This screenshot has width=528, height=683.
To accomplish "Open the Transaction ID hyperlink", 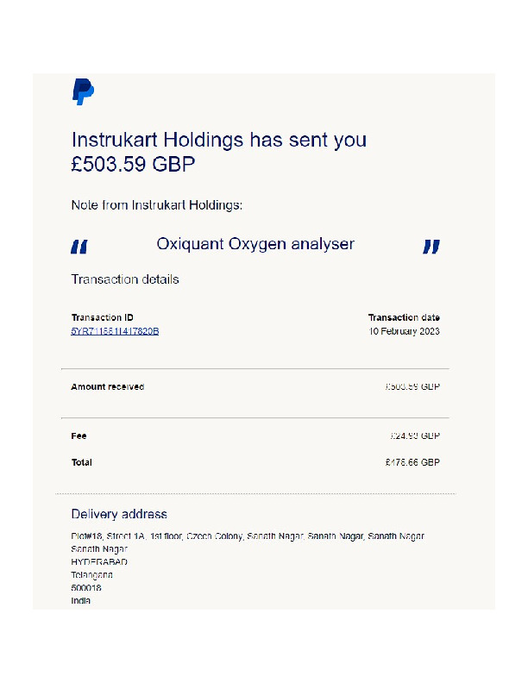I will click(115, 331).
